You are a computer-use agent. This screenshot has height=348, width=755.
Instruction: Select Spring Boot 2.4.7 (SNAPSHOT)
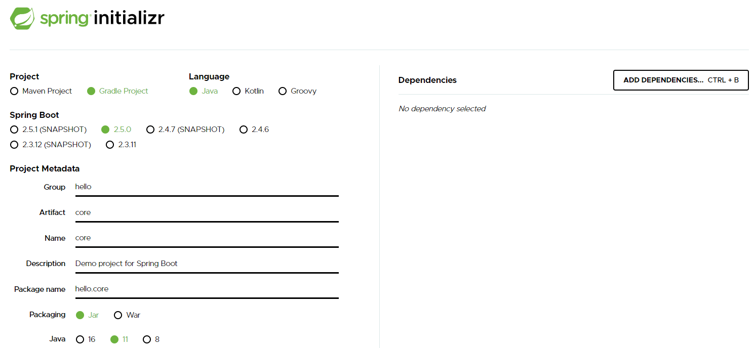point(185,129)
